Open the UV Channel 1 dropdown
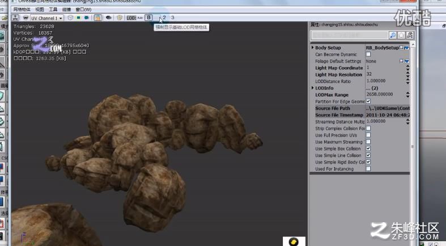446x246 pixels. [x=46, y=18]
